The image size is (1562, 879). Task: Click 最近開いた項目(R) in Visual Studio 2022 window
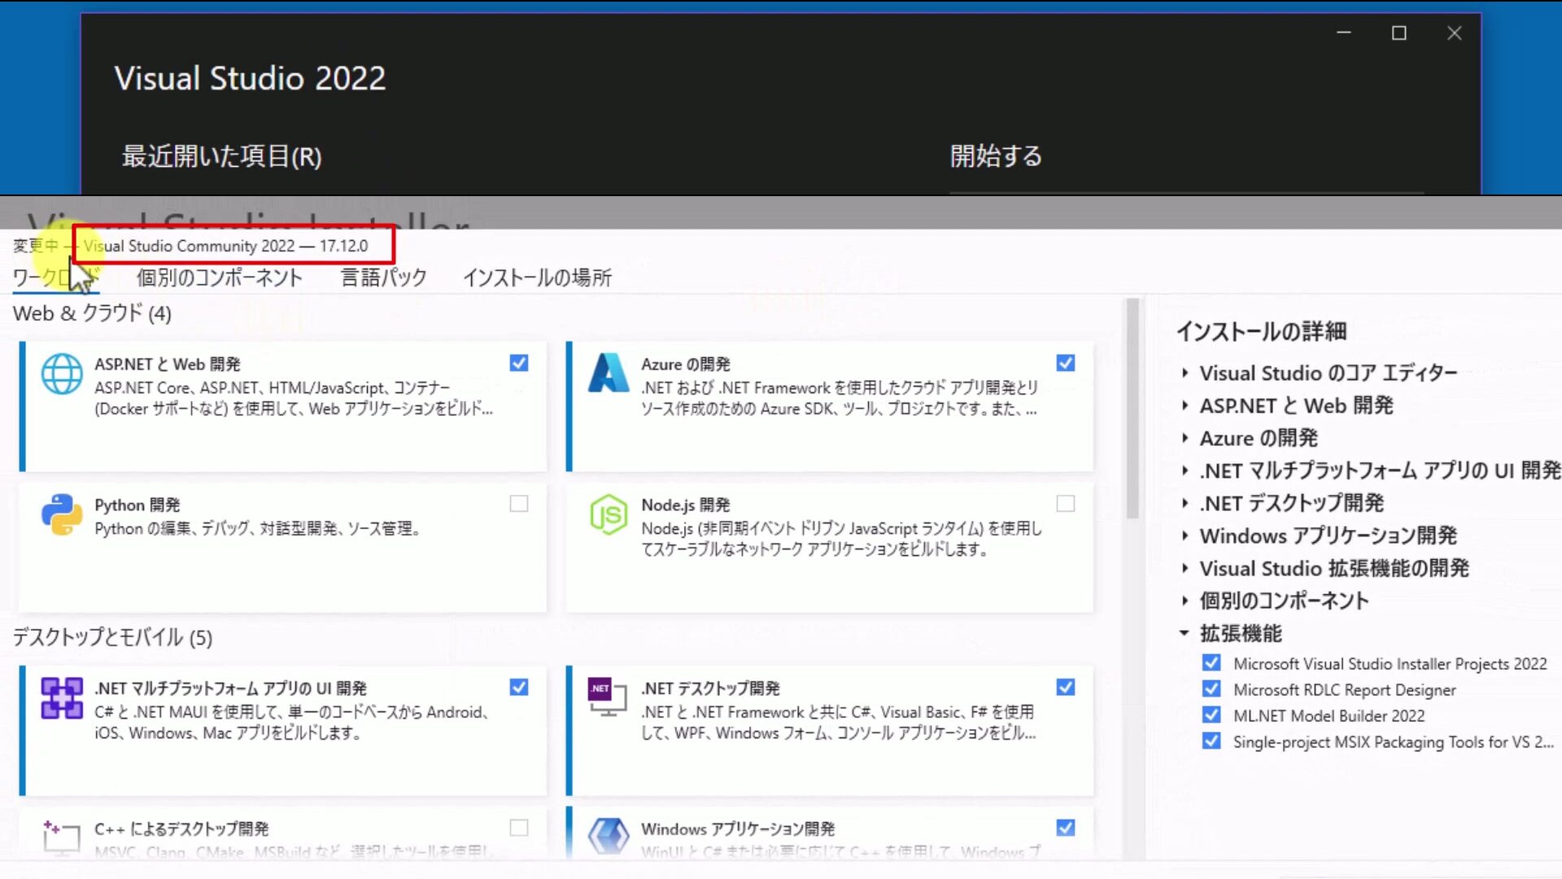[x=222, y=156]
